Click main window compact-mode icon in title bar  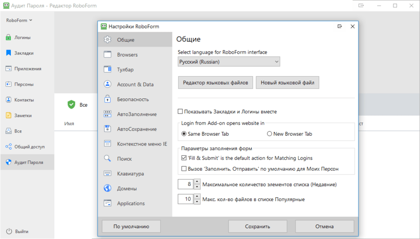click(361, 5)
